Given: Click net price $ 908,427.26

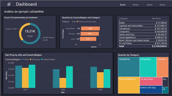Looking at the screenshot, I should click(x=161, y=37).
